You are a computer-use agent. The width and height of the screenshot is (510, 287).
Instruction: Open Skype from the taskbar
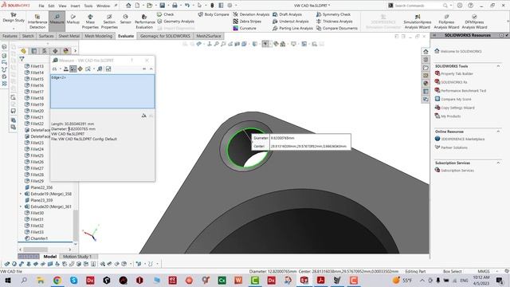(74, 280)
